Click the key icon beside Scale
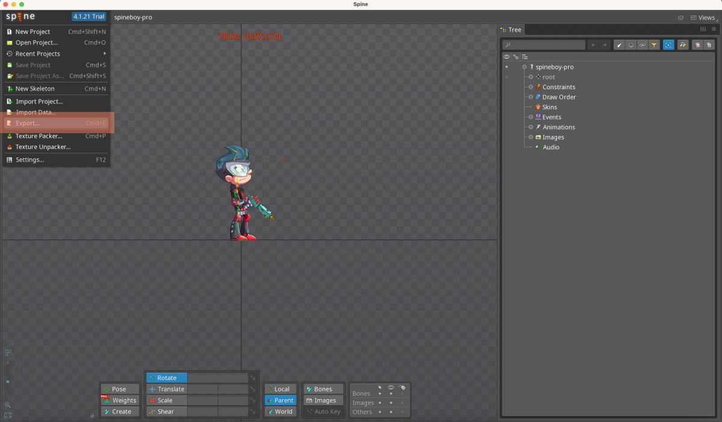 [x=253, y=400]
